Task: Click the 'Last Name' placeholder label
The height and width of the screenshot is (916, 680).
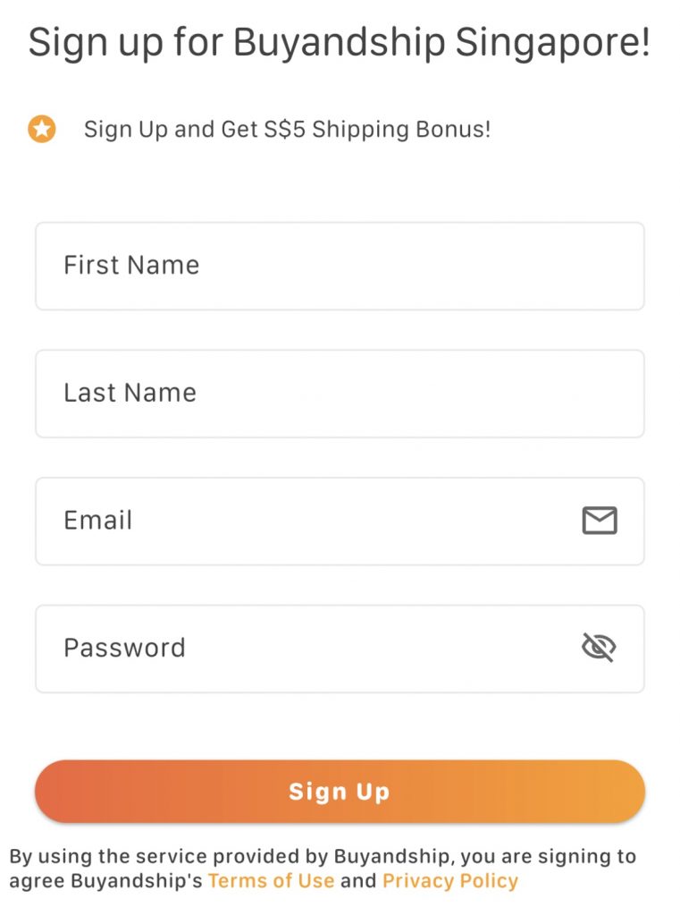Action: pos(130,393)
